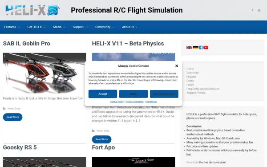The height and width of the screenshot is (167, 267).
Task: Open the HELI-X V11 – Beta Physics title
Action: 128,44
